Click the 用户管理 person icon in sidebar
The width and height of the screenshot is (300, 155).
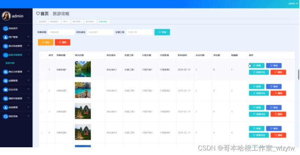6,37
